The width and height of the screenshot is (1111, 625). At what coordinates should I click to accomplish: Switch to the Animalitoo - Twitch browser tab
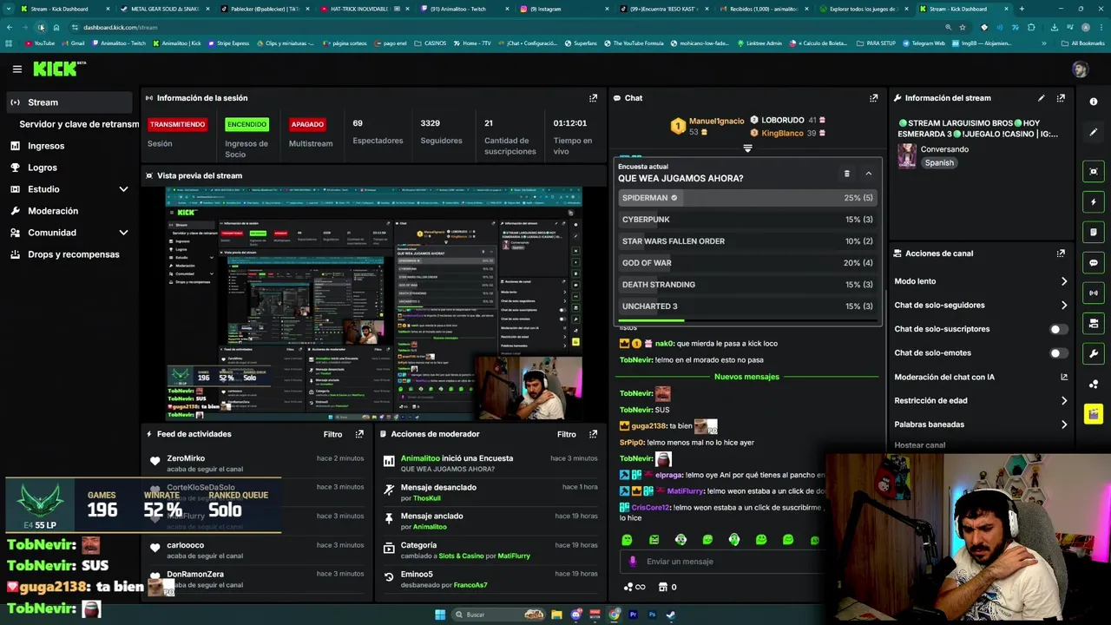point(466,9)
